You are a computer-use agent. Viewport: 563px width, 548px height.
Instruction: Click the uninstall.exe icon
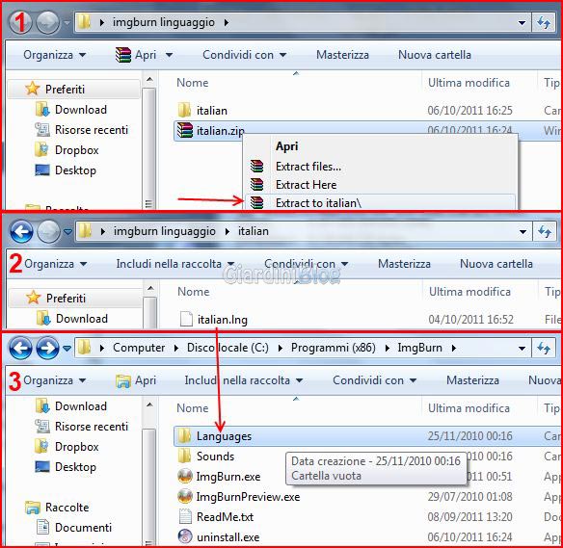point(185,536)
